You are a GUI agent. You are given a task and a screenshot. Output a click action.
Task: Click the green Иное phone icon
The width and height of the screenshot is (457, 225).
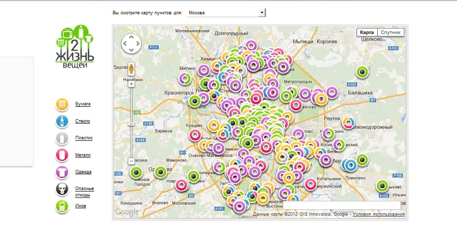pyautogui.click(x=61, y=206)
